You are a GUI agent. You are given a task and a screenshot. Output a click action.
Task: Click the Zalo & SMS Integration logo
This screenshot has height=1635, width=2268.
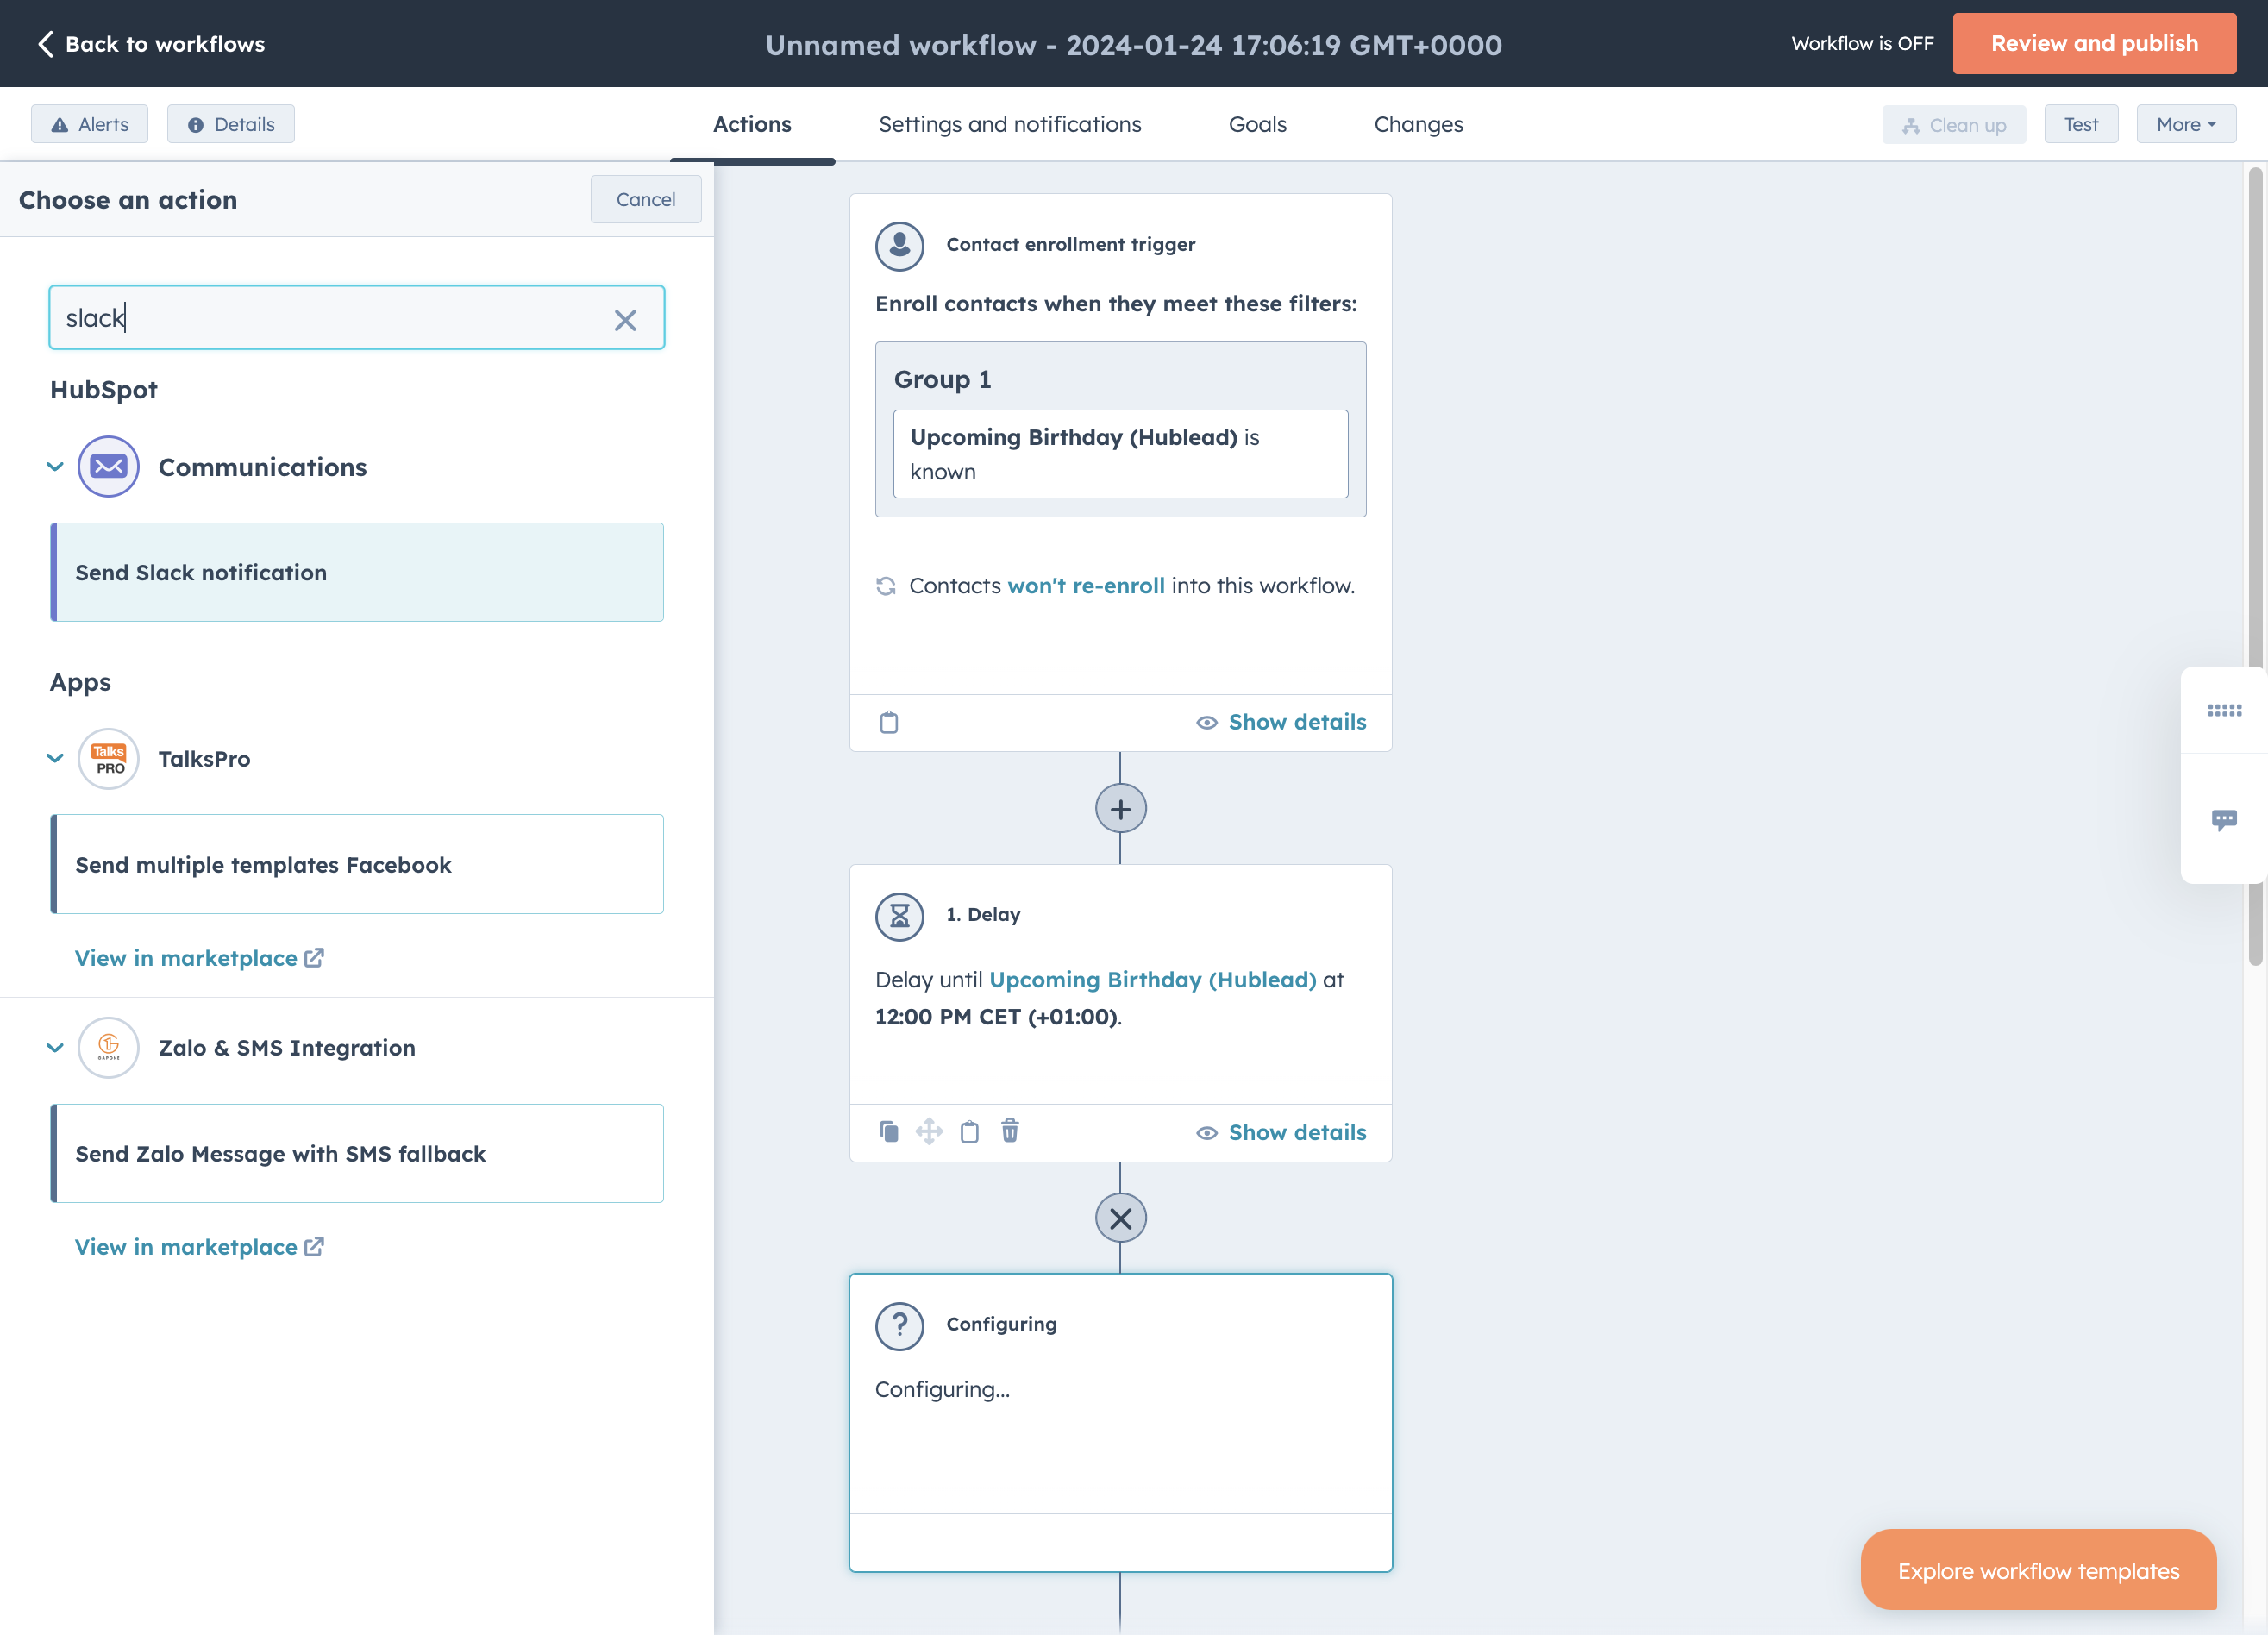[x=108, y=1047]
